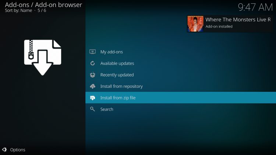Click the Where The Monsters Live thumbnail
The width and height of the screenshot is (276, 155).
(195, 24)
